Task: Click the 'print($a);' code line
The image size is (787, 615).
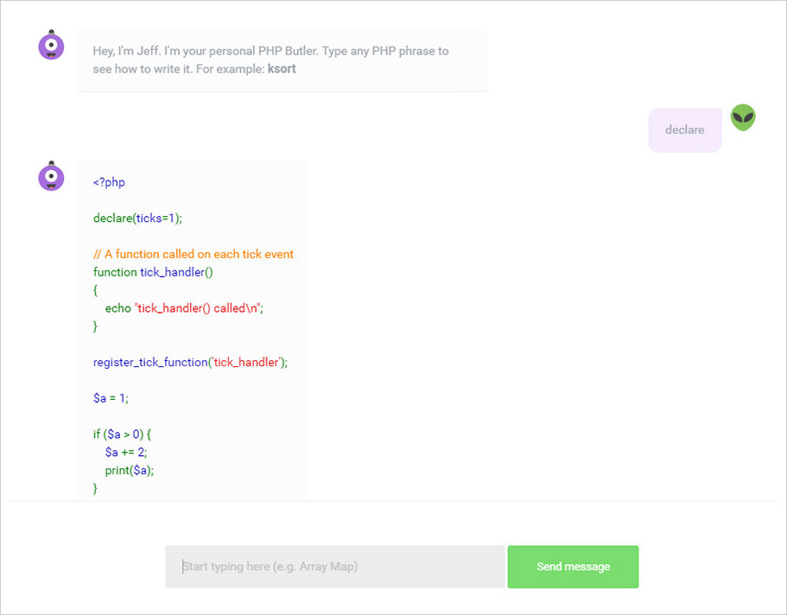Action: click(130, 471)
